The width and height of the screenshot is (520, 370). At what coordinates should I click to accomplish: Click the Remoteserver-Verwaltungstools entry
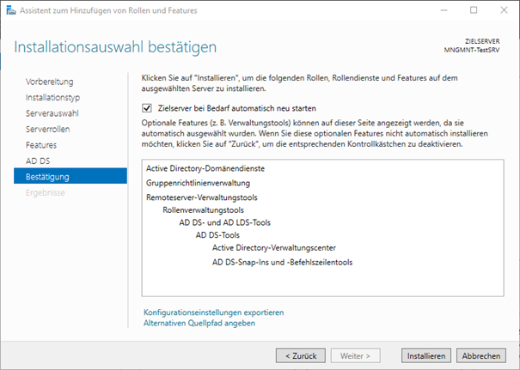(199, 197)
